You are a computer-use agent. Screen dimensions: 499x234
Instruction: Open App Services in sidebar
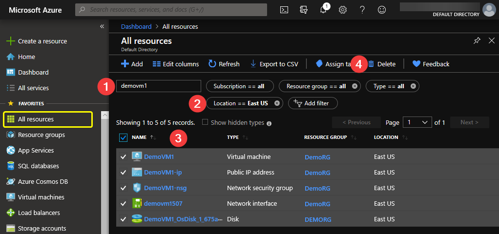[30, 150]
